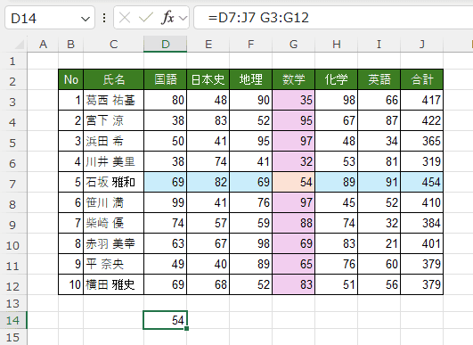Open Insert Function with the fx icon

tap(167, 18)
